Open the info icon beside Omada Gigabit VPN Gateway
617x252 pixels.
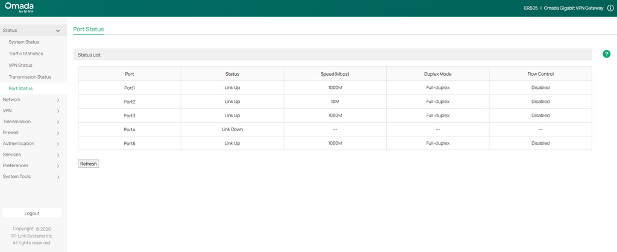click(610, 8)
